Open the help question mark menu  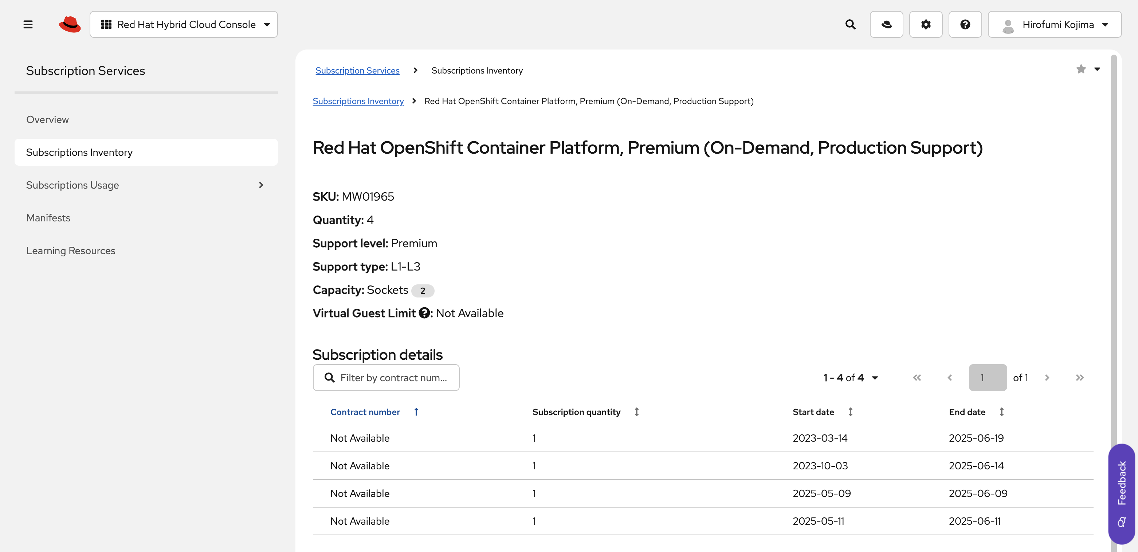(965, 24)
